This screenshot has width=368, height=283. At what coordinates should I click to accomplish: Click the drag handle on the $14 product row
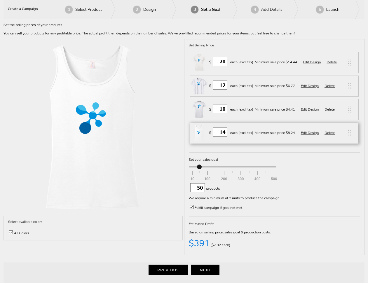[349, 133]
